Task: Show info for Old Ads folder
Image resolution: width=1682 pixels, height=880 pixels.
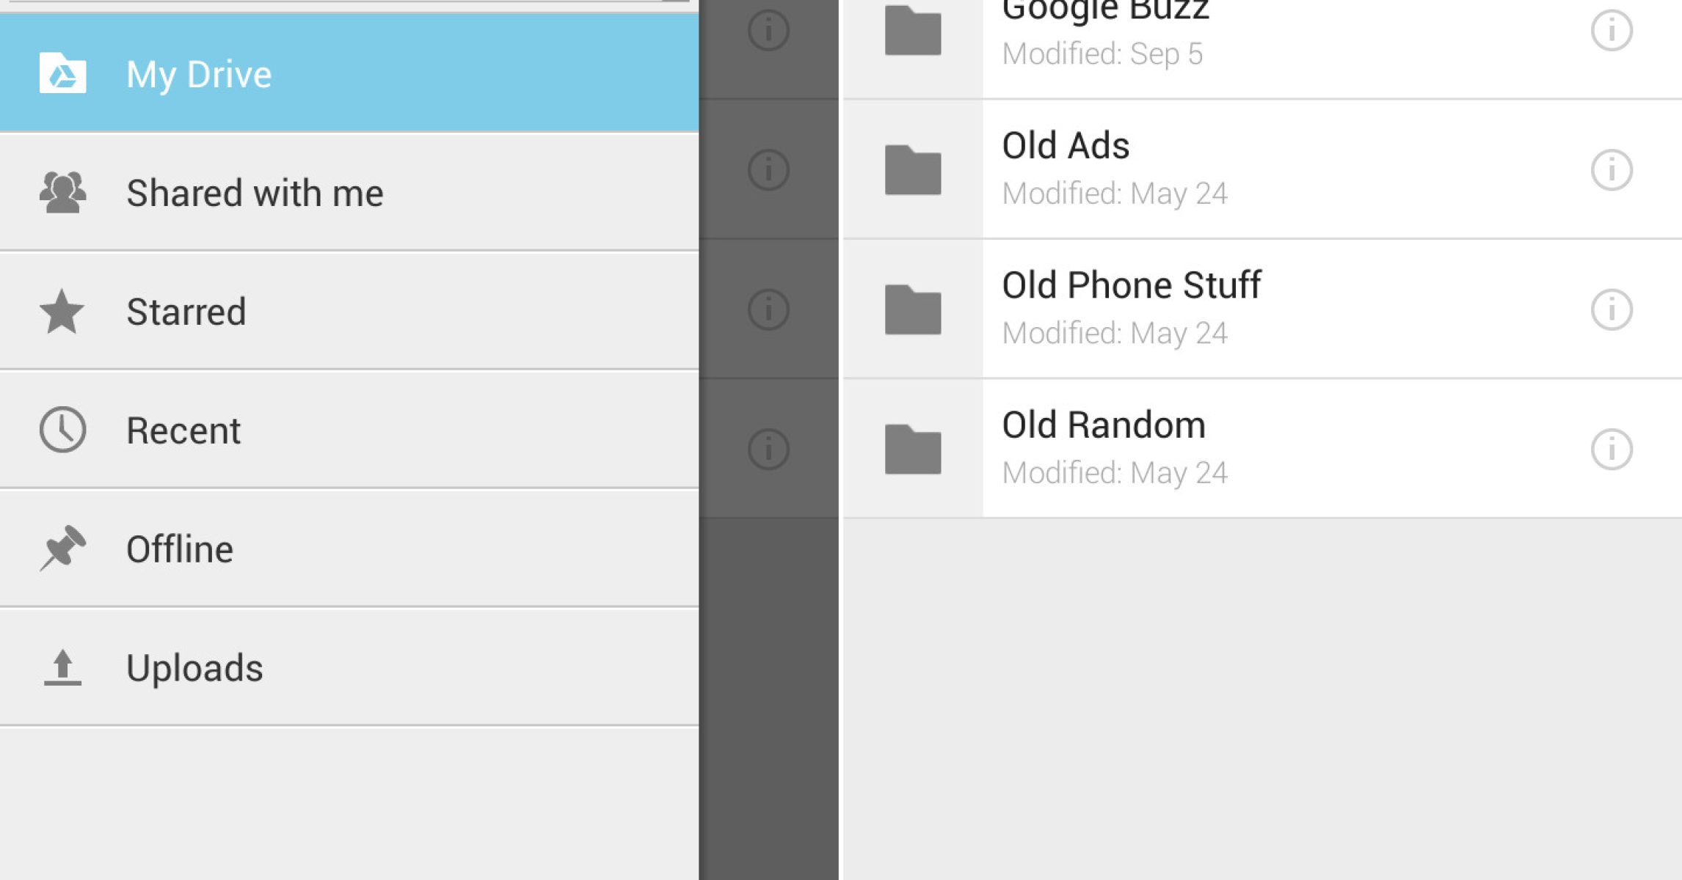Action: 1612,170
